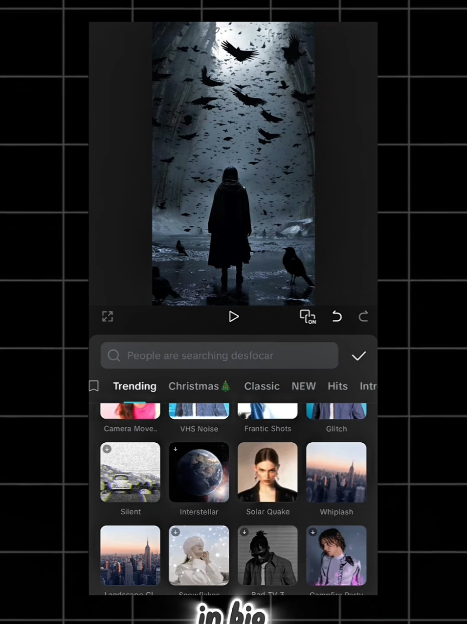Click the Glitch effect label

(336, 429)
